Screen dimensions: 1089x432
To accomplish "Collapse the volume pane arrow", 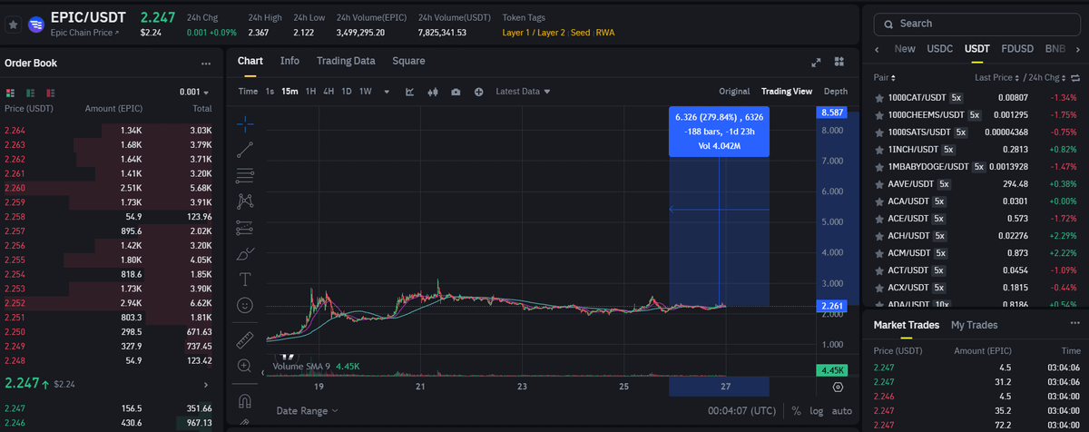I will [x=264, y=372].
